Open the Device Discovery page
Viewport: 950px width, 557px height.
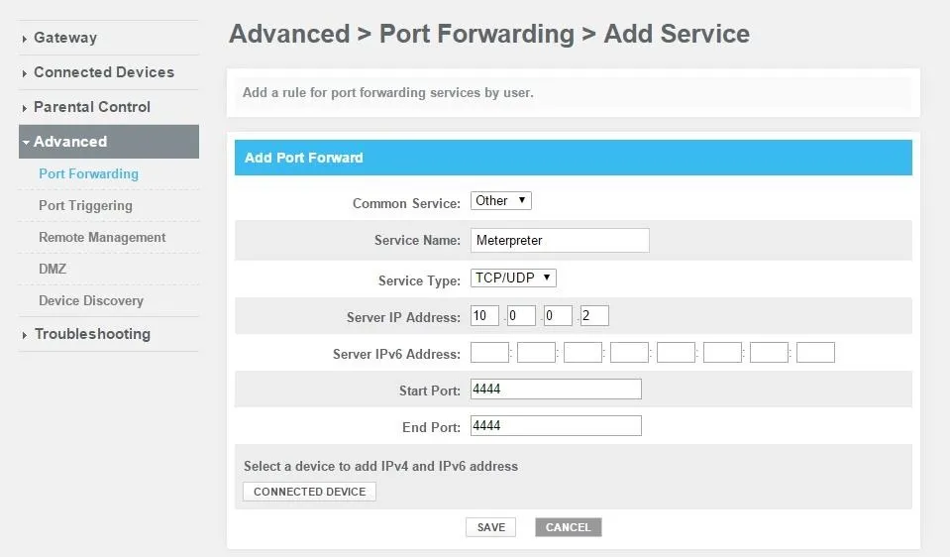pos(91,300)
